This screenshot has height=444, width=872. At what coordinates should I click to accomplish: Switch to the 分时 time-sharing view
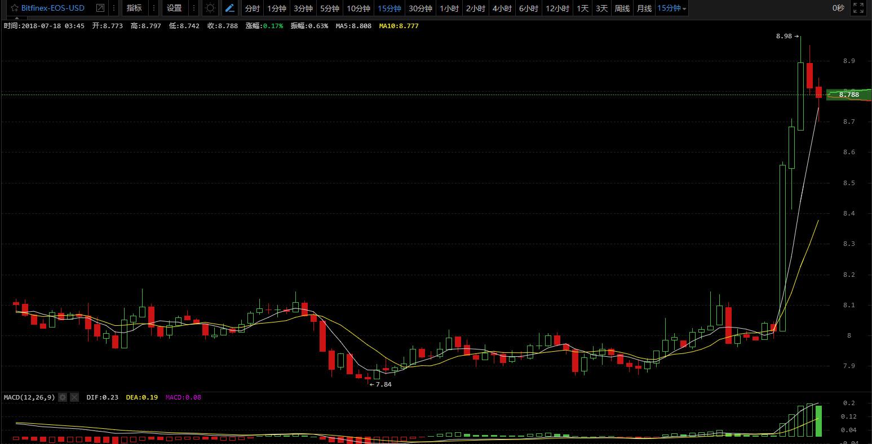[252, 8]
